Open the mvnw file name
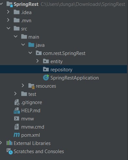 [x=28, y=119]
